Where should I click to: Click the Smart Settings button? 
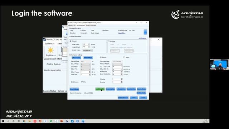74,89
